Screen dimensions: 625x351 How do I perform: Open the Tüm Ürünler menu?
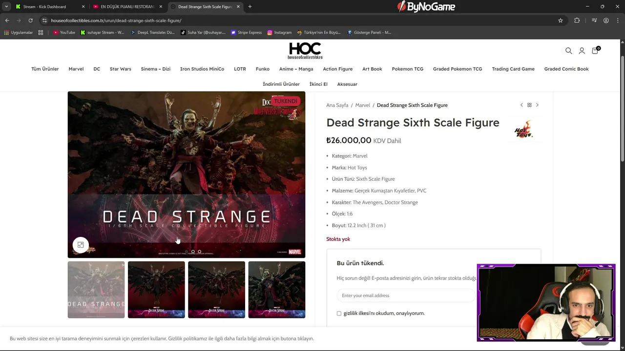[x=45, y=69]
